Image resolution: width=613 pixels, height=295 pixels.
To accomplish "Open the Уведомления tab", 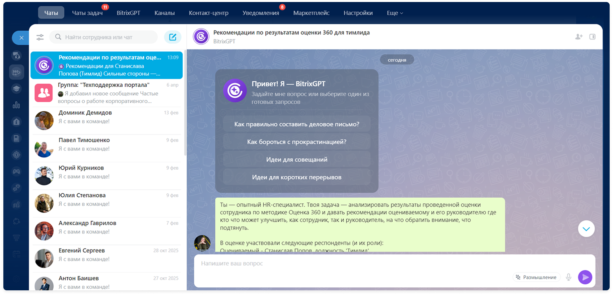I will pyautogui.click(x=261, y=13).
